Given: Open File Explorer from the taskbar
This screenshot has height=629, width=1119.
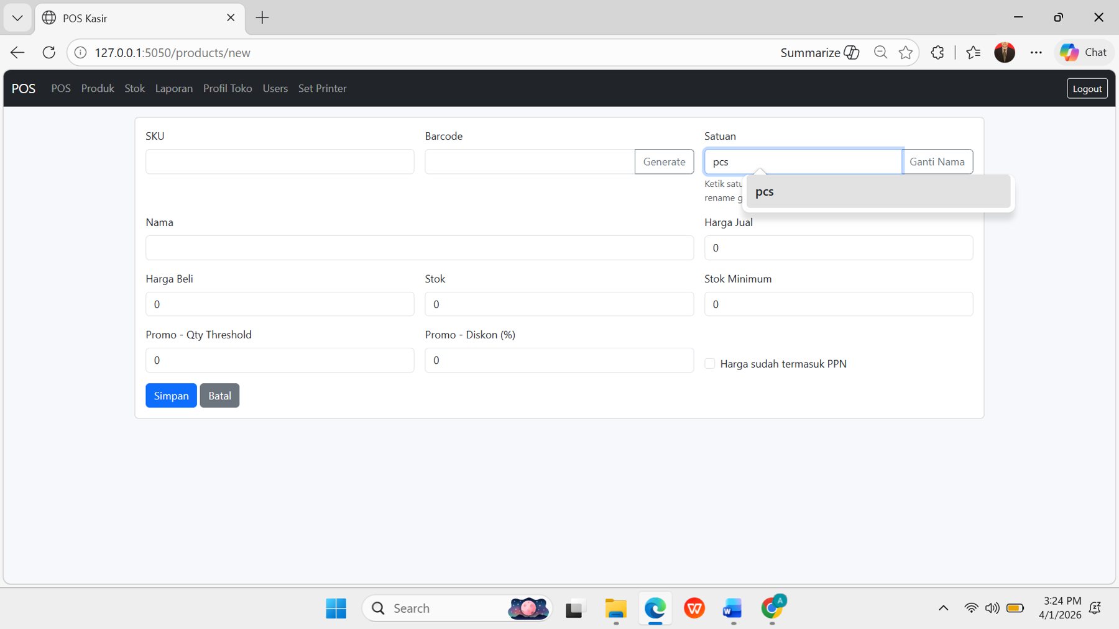Looking at the screenshot, I should point(615,608).
